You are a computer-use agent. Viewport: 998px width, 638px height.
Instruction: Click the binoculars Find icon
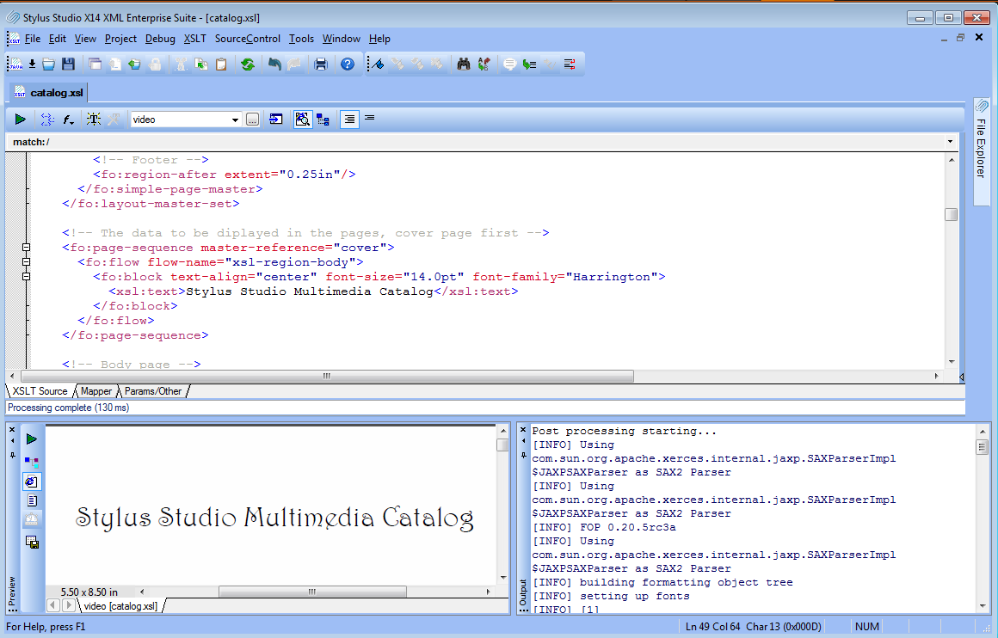click(464, 64)
